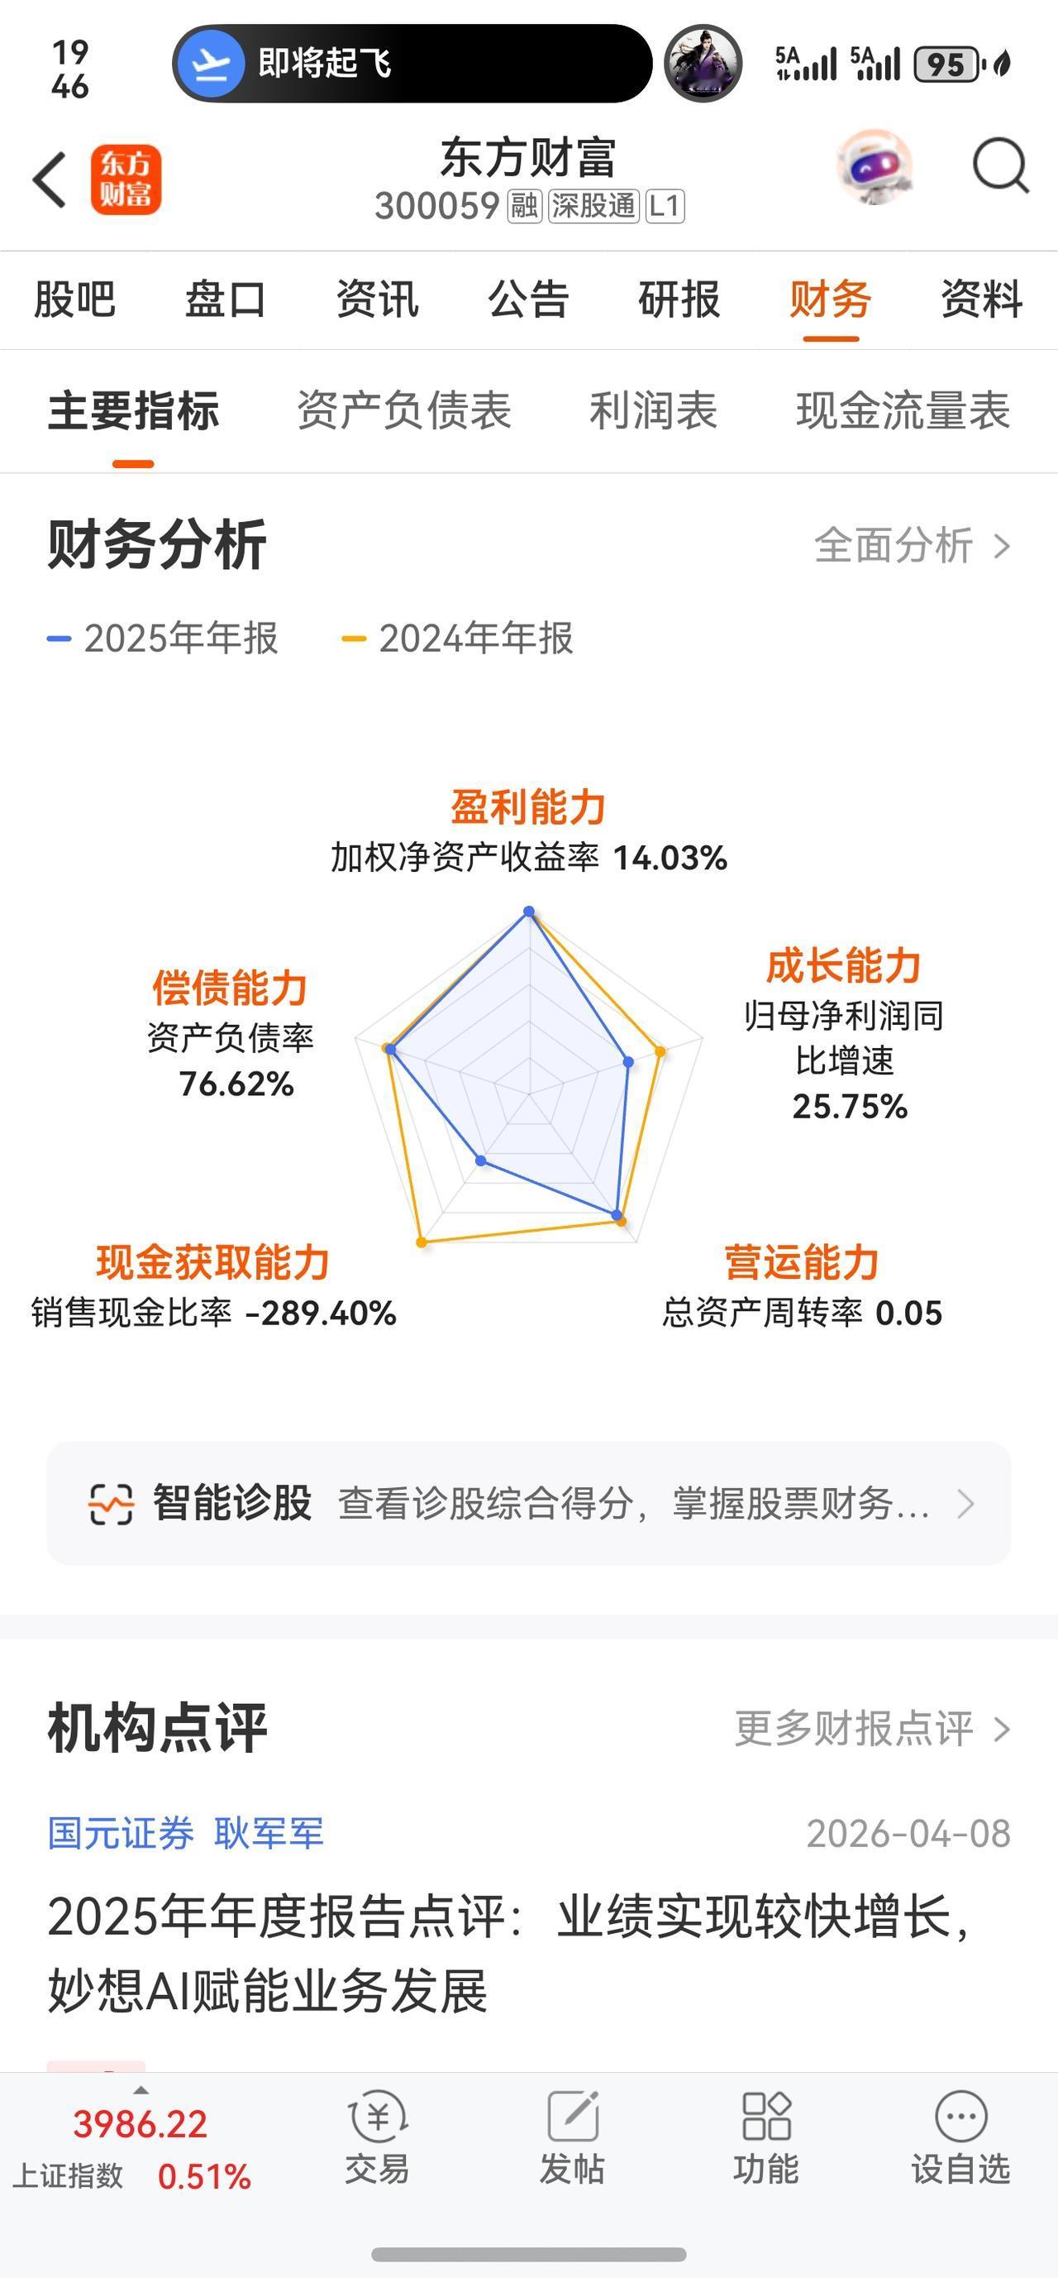1058x2278 pixels.
Task: Toggle the 2025年年报 legend series
Action: coord(163,639)
